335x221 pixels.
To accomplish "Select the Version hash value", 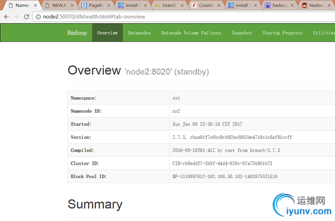I will [232, 137].
